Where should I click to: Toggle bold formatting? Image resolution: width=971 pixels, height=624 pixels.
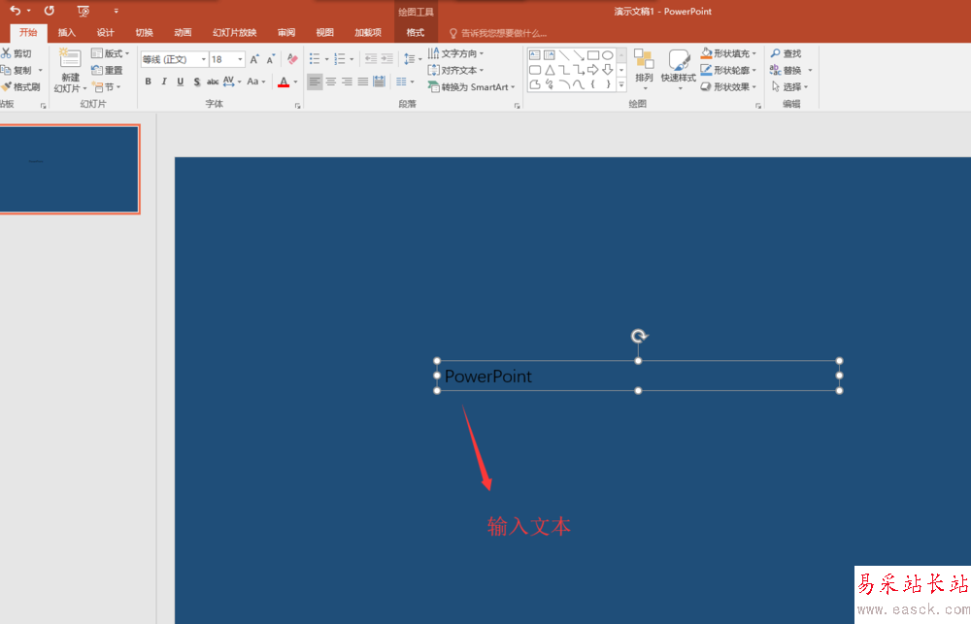[x=148, y=82]
